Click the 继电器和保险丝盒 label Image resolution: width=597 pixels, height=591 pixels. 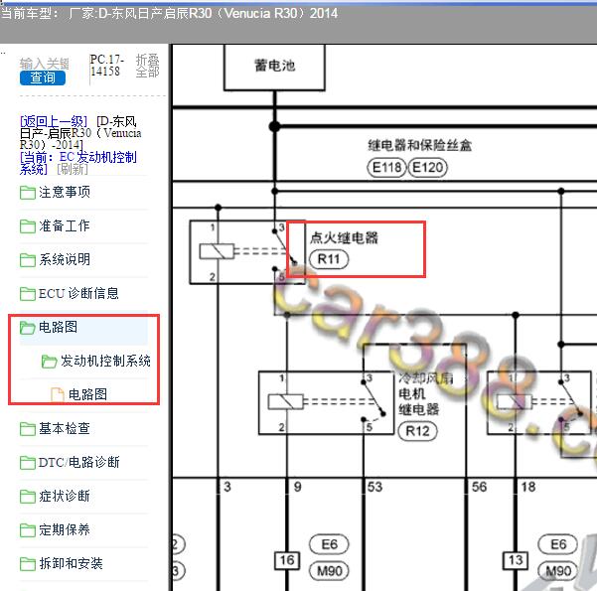pyautogui.click(x=419, y=145)
